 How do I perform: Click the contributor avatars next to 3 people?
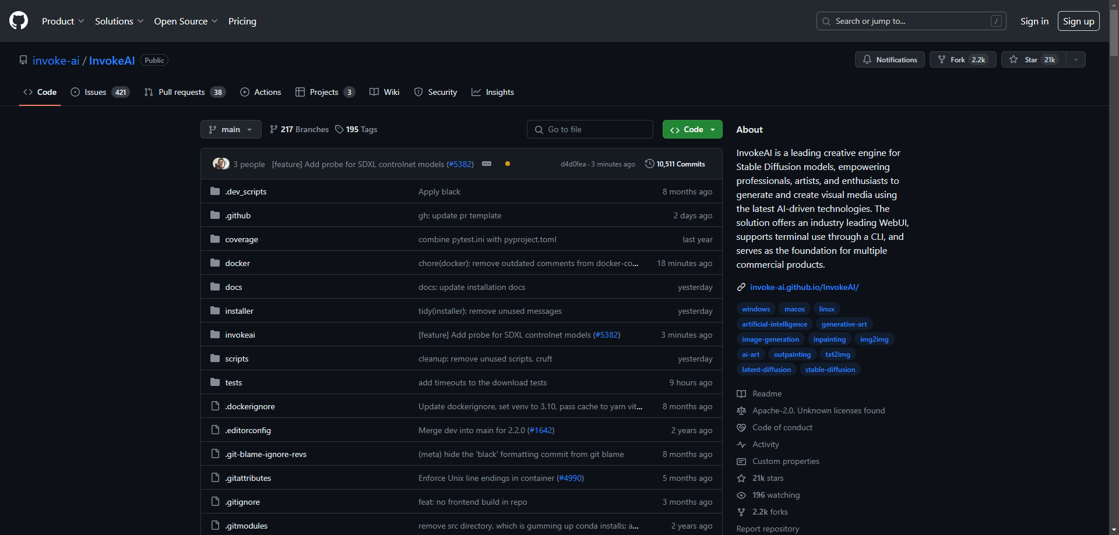click(221, 164)
